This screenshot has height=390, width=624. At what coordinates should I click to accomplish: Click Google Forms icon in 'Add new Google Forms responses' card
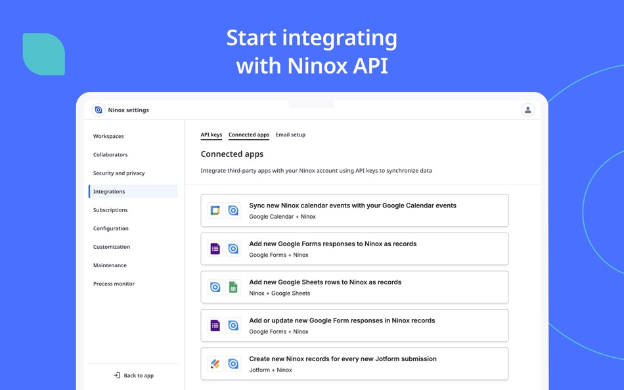215,249
